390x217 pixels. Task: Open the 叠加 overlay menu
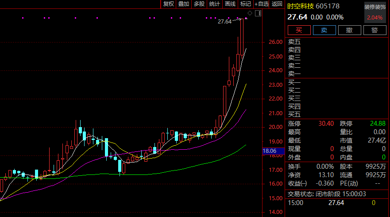[183, 4]
